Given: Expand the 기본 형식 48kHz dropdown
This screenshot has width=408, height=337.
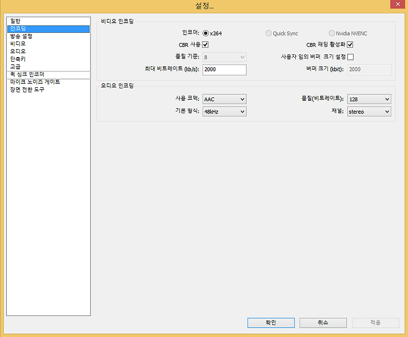Looking at the screenshot, I should (224, 112).
